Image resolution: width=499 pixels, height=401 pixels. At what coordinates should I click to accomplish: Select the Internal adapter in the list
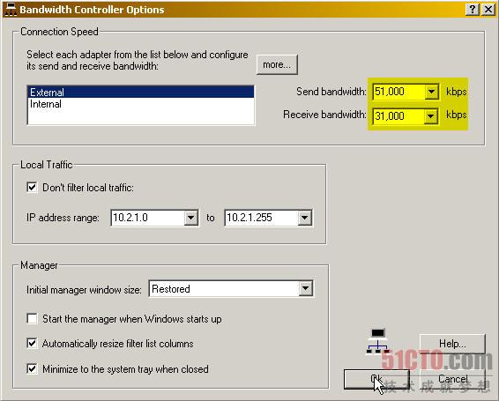(x=141, y=104)
